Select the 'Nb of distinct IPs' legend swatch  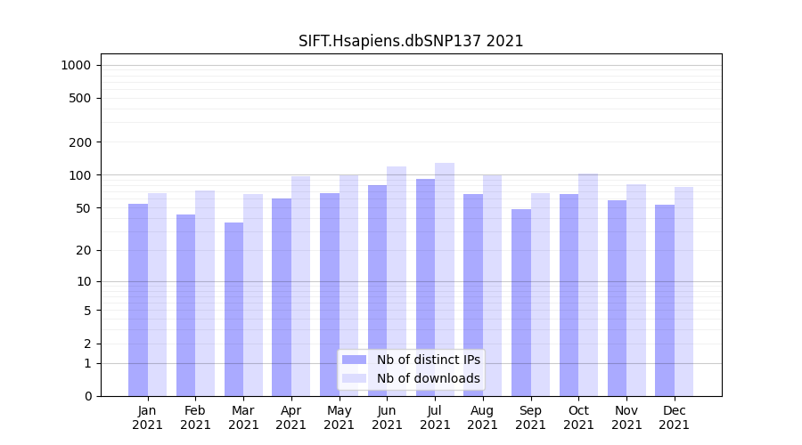(354, 360)
